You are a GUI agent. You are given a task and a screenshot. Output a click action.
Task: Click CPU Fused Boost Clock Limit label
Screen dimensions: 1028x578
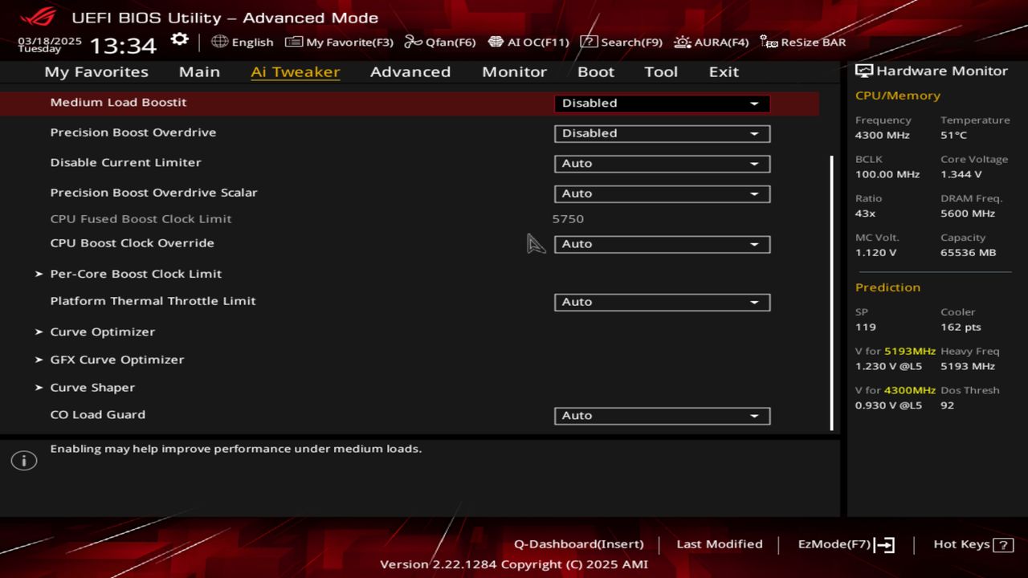coord(141,218)
